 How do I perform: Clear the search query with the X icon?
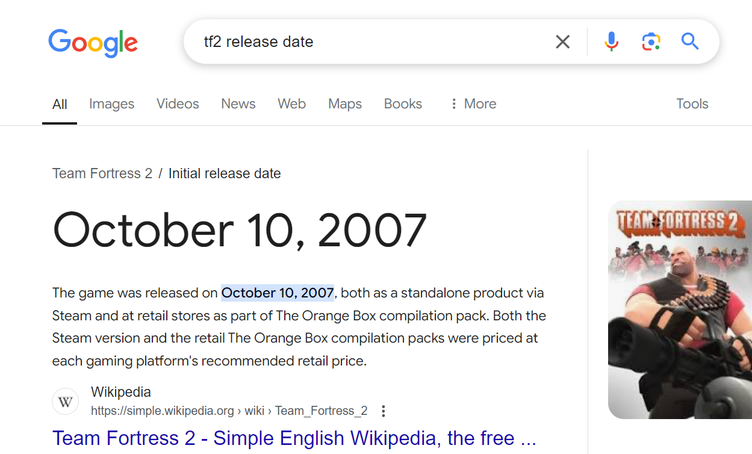(x=562, y=42)
